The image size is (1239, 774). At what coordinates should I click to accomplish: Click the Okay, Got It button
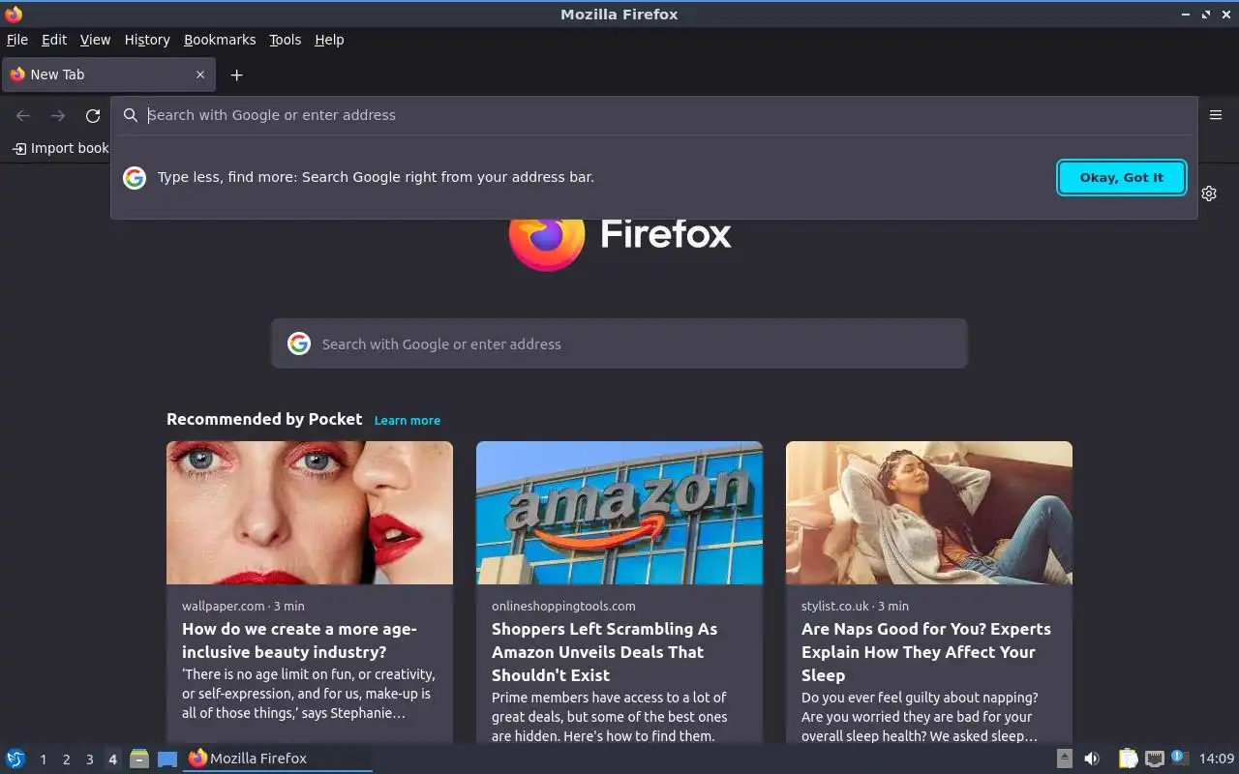click(x=1122, y=177)
